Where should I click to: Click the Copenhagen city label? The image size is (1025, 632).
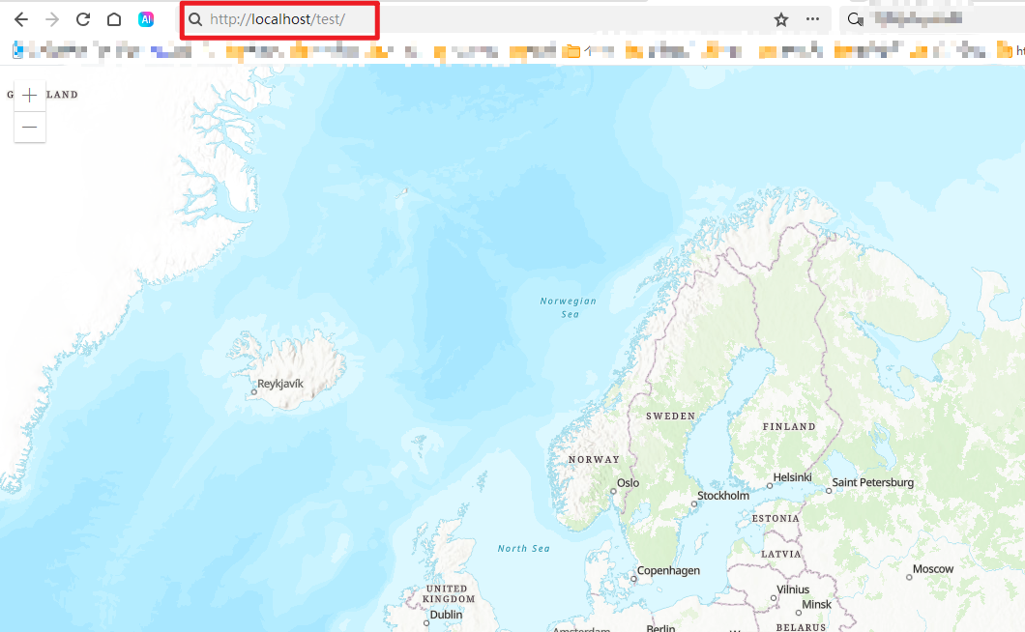669,570
